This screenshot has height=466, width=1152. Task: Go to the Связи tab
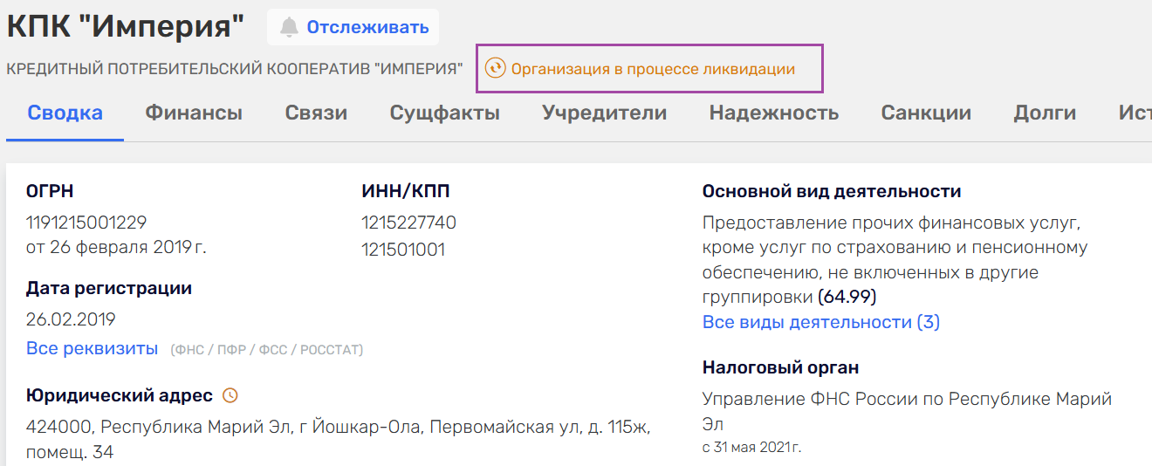tap(316, 113)
